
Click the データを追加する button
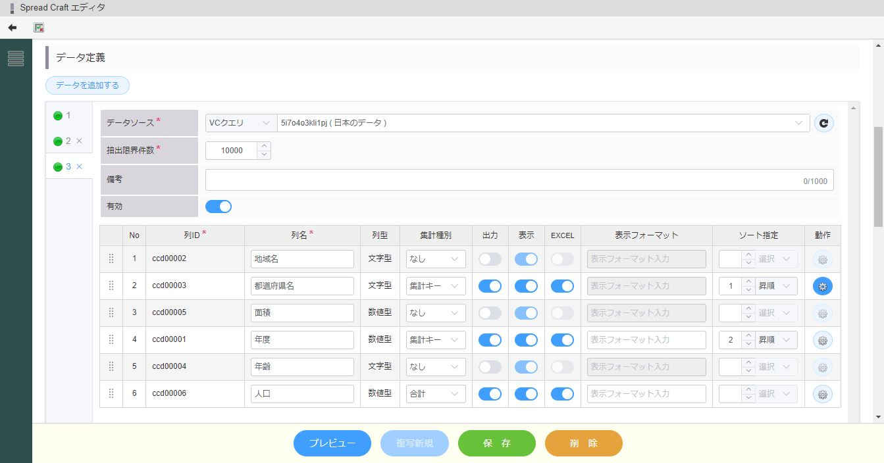[88, 85]
